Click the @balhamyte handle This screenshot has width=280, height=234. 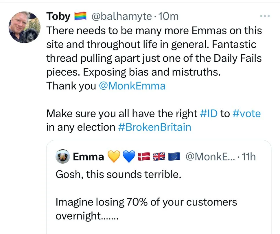(x=121, y=17)
